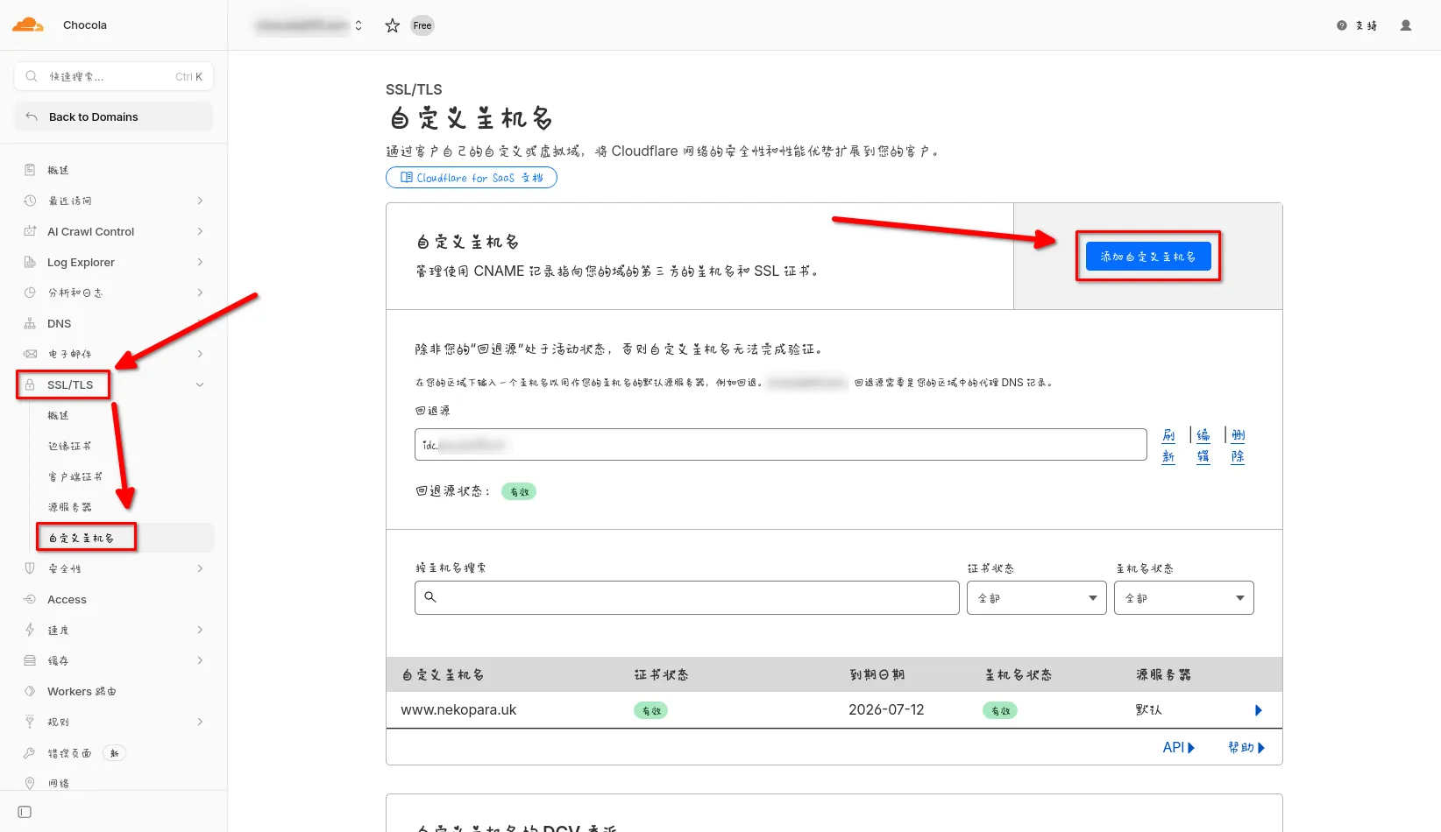Focus the 快速搜索 quick search box
This screenshot has height=832, width=1441.
click(114, 76)
